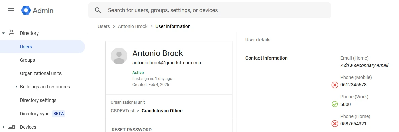Viewport: 399px width, 132px height.
Task: Open Buildings and resources item
Action: 45,87
